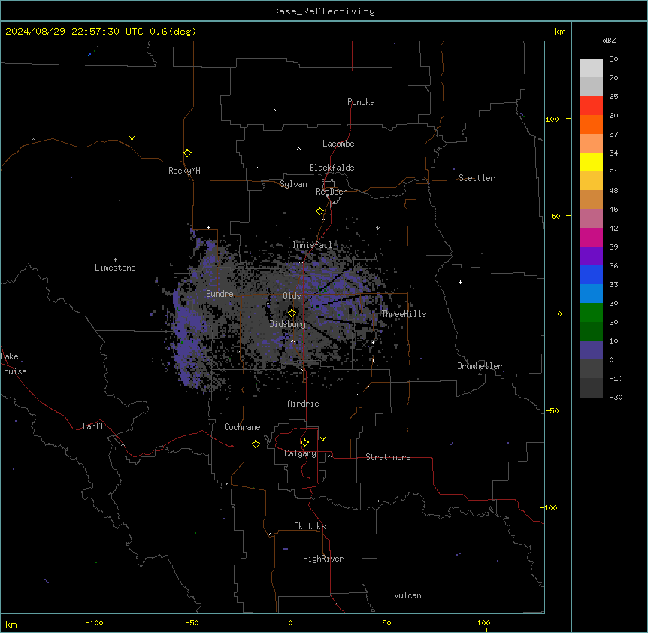Select the green 30 to 20 dBZ swatch
648x633 pixels.
pos(591,313)
